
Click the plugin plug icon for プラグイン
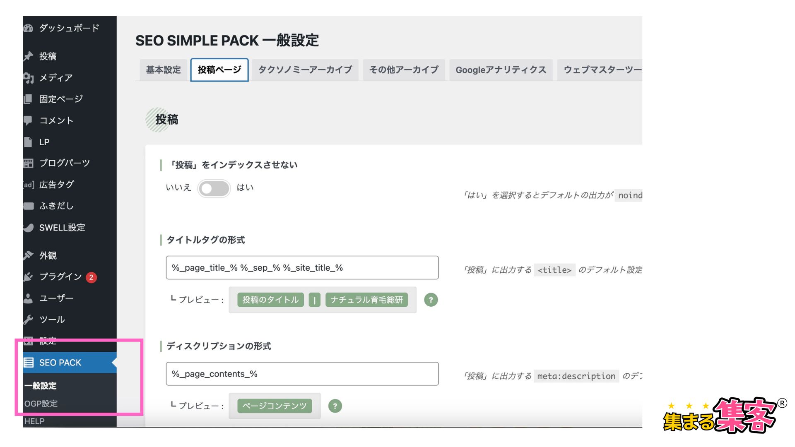tap(28, 277)
